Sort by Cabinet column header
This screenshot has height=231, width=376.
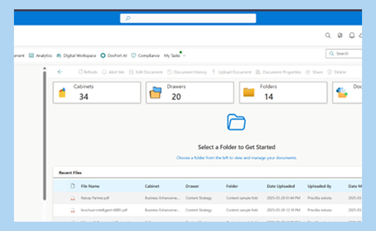[152, 186]
